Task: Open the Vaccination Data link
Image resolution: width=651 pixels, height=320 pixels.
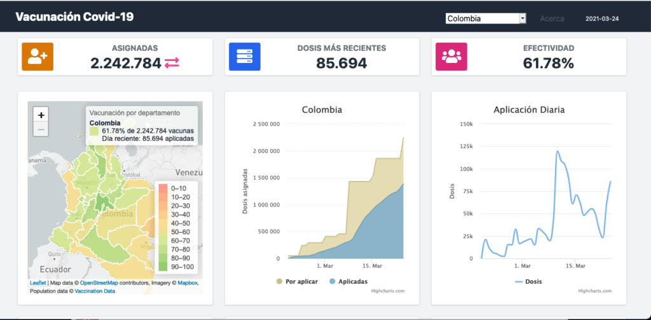Action: click(95, 290)
